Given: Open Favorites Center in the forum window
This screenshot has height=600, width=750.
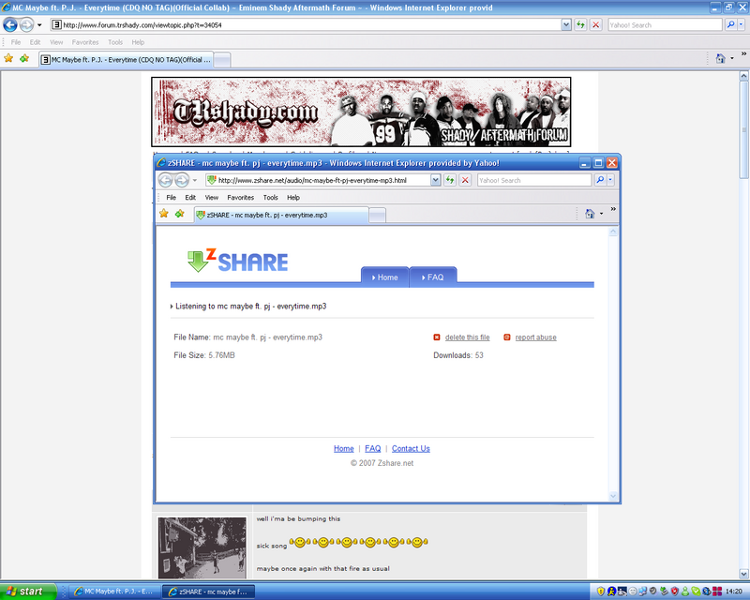Looking at the screenshot, I should [x=8, y=58].
